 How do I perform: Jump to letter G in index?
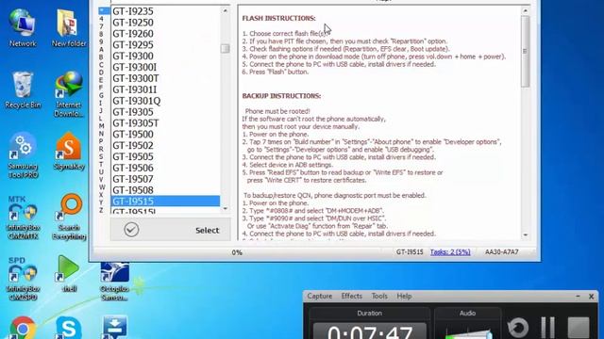click(x=101, y=95)
